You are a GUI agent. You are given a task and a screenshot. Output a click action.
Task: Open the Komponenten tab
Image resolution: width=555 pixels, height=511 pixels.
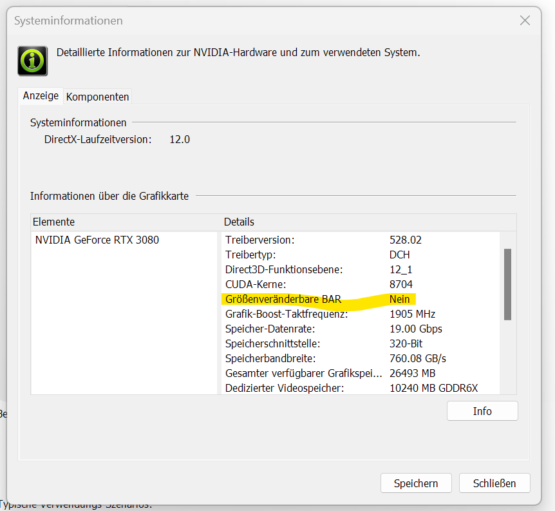(97, 97)
